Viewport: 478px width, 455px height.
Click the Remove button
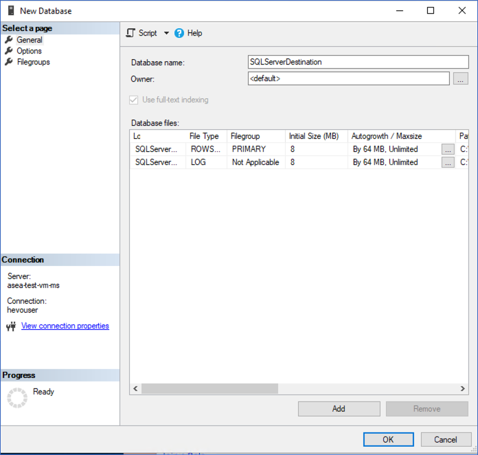click(x=427, y=409)
